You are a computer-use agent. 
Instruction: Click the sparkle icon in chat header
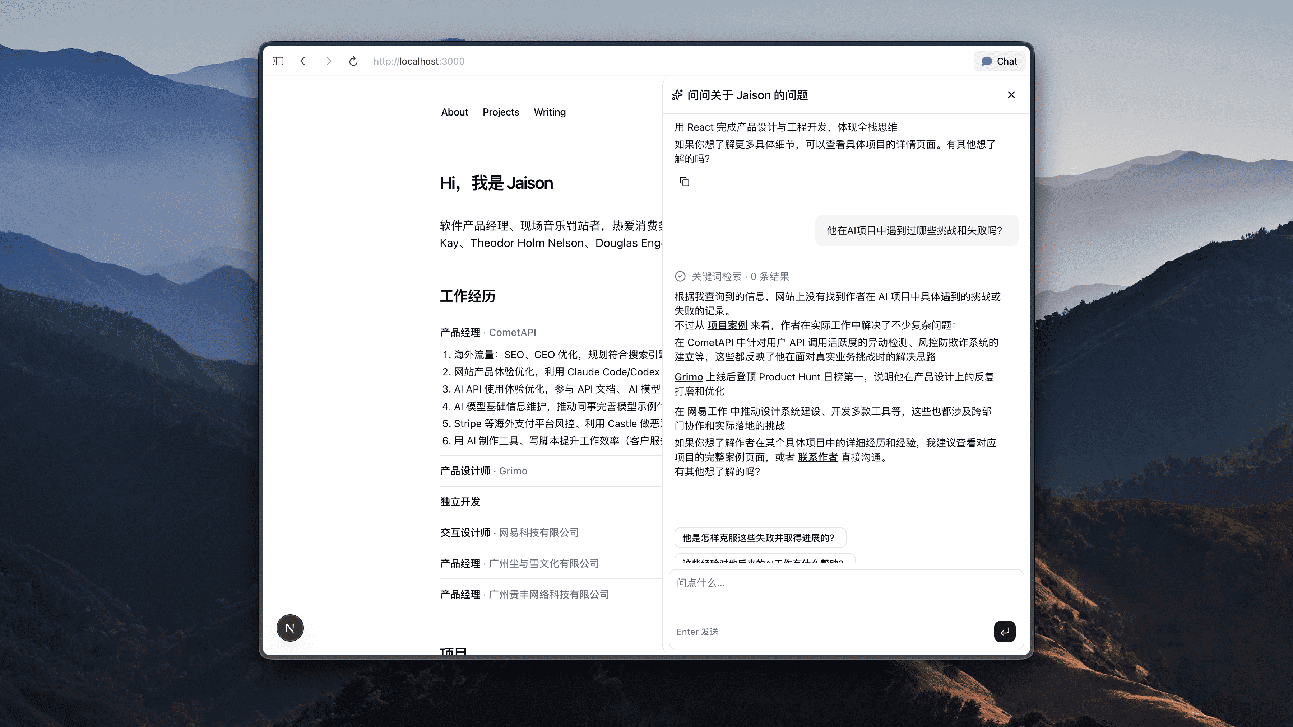[678, 95]
